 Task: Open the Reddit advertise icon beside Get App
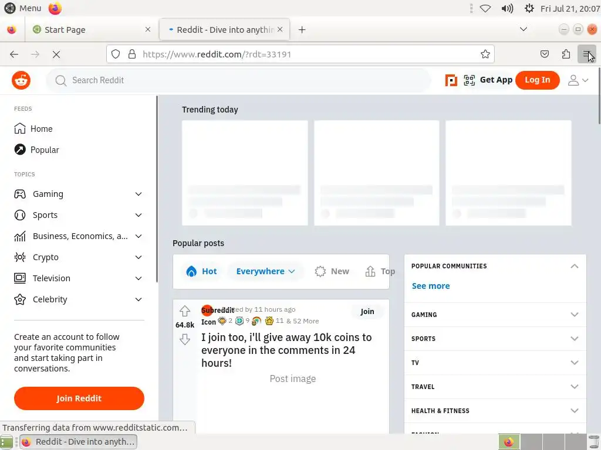point(451,80)
